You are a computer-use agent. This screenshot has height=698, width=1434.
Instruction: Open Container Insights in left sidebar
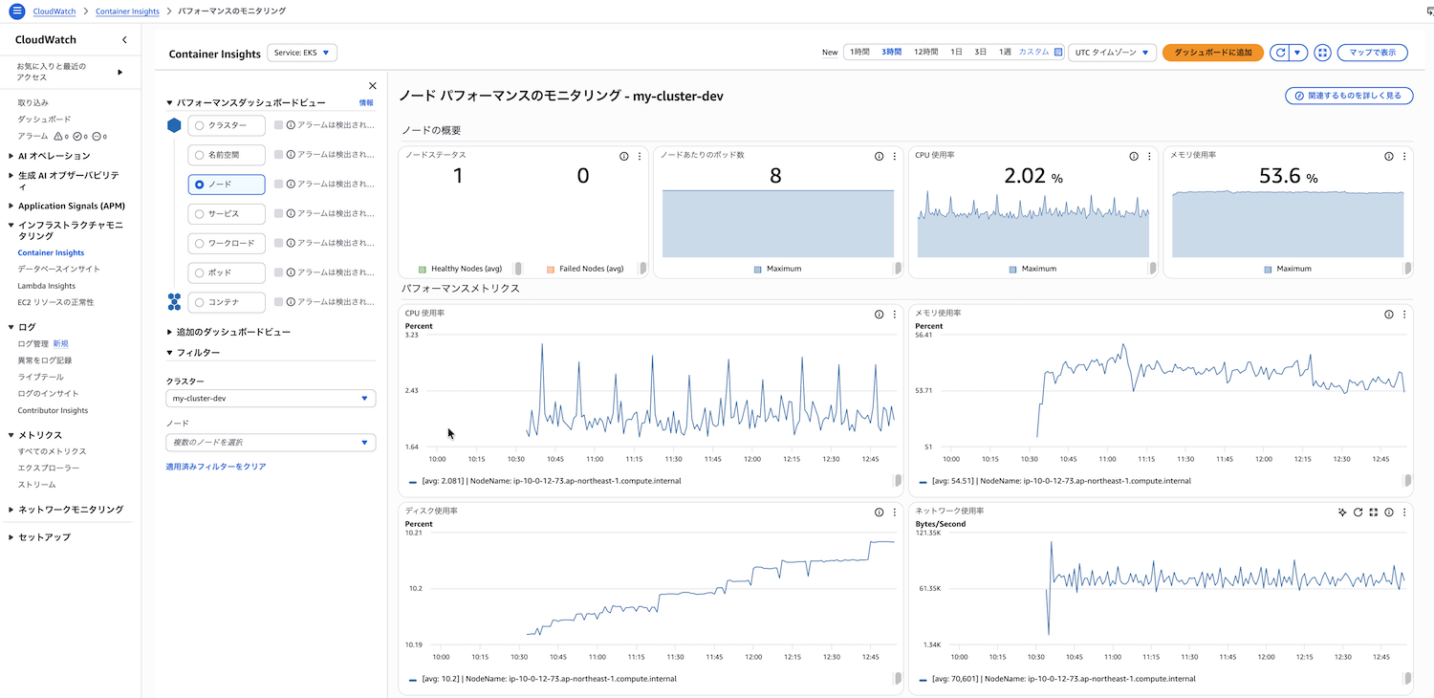pyautogui.click(x=51, y=252)
